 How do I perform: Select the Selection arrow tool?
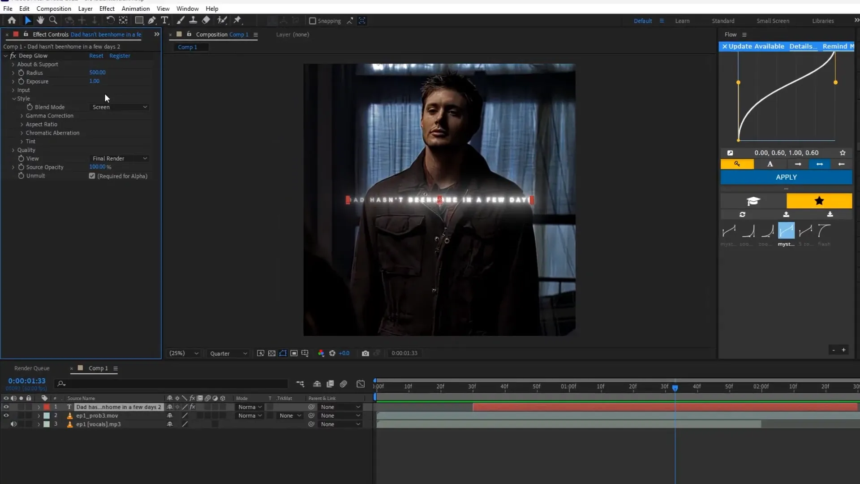pos(28,20)
